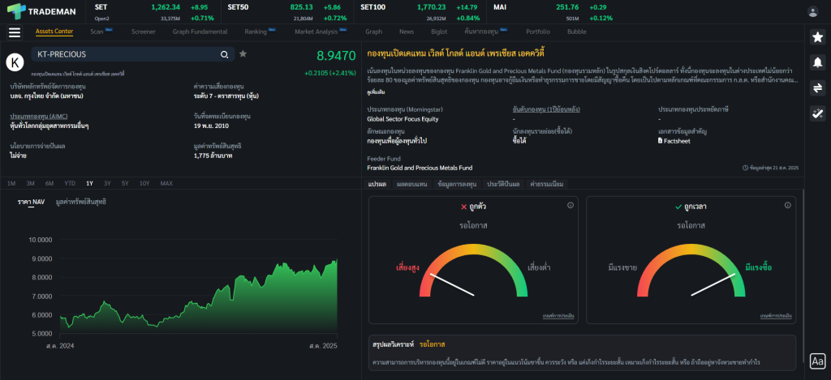This screenshot has width=831, height=380.
Task: Open info icon on ถูกเวลา gauge
Action: (787, 205)
